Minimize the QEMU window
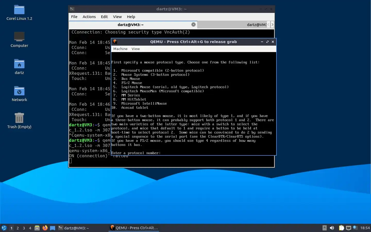Screen dimensions: 371x232 (262, 42)
